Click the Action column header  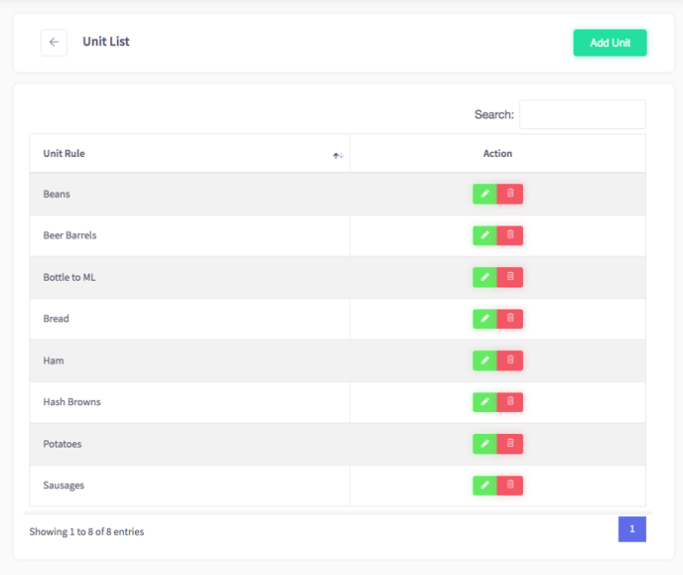tap(498, 153)
